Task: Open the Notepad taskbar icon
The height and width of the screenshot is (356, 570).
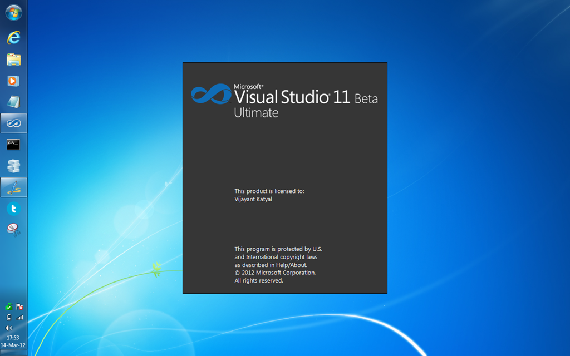Action: [13, 102]
